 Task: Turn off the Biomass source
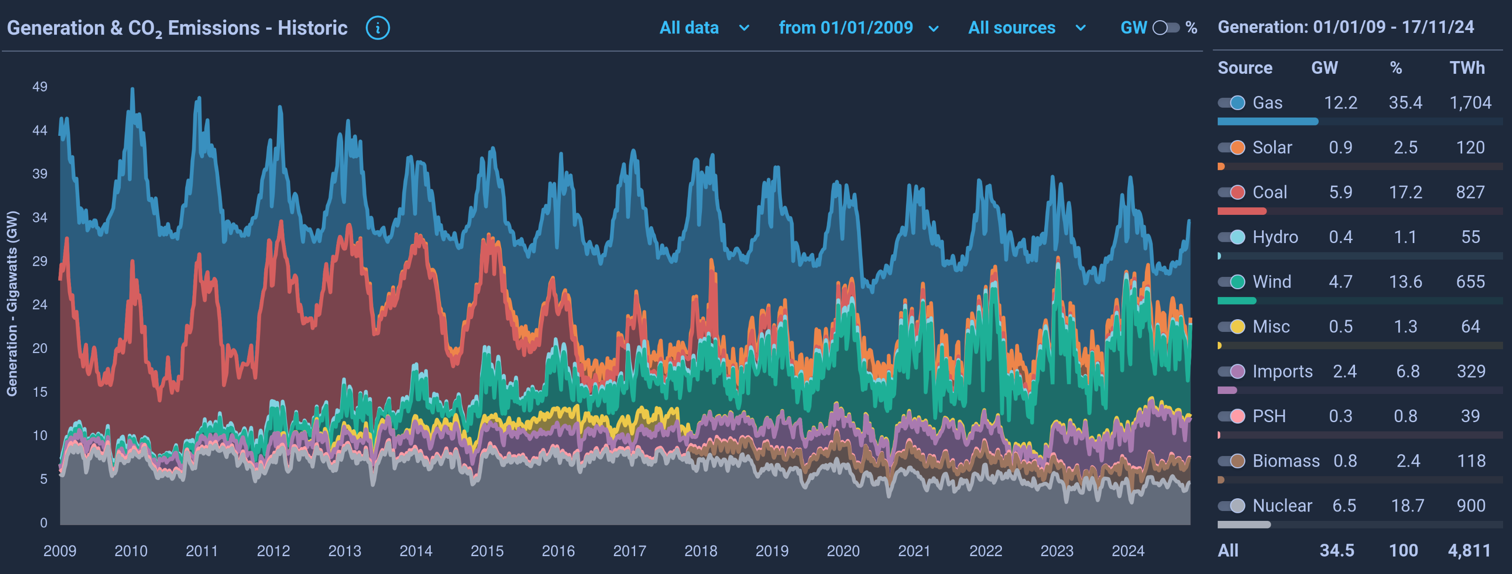pyautogui.click(x=1231, y=461)
